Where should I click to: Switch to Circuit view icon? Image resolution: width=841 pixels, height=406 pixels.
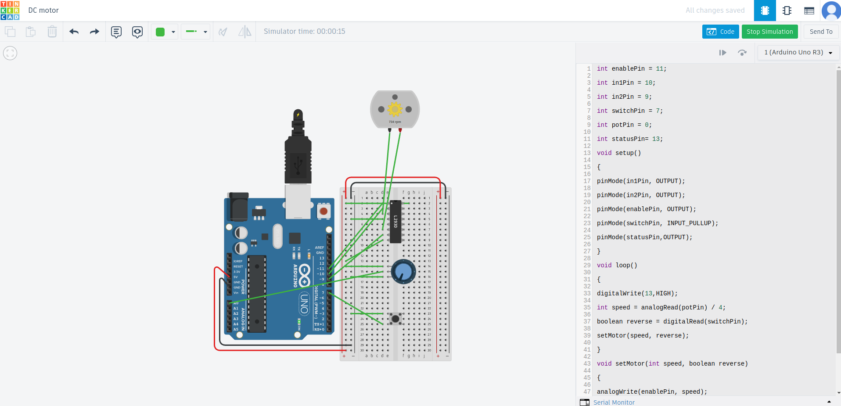click(x=765, y=11)
